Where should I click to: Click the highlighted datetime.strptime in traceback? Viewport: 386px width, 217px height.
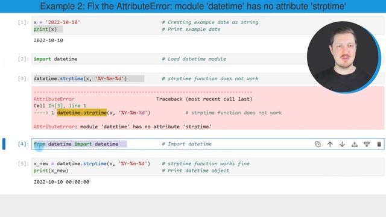coord(82,113)
